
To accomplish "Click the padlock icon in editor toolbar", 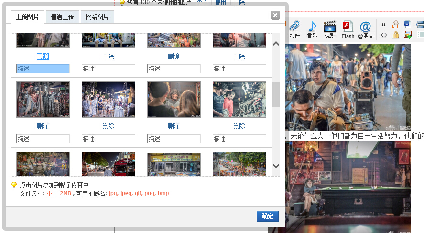I will pos(396,35).
